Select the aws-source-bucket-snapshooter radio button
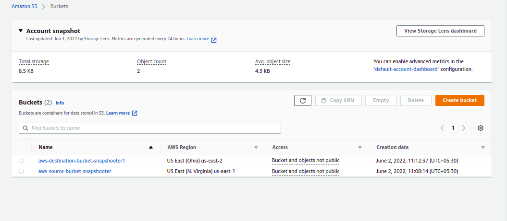The width and height of the screenshot is (507, 221). point(21,171)
